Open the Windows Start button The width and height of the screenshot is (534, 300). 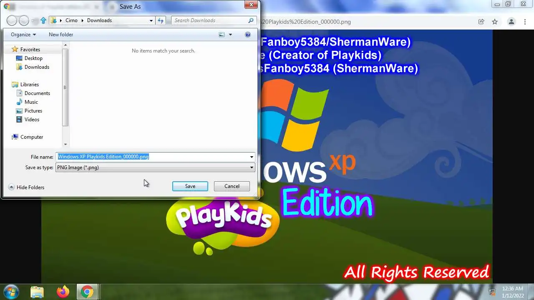[11, 292]
